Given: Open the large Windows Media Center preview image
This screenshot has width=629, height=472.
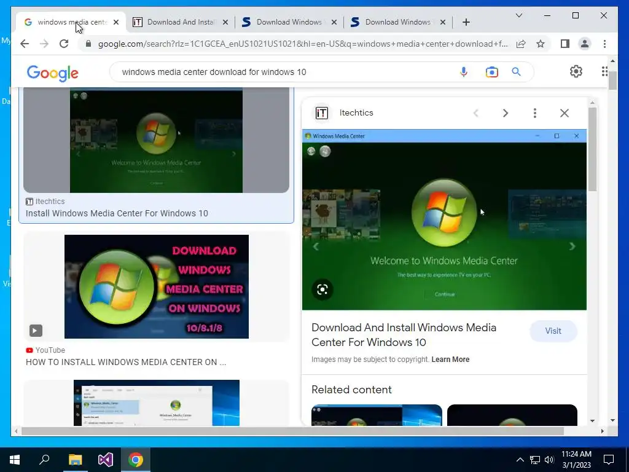Looking at the screenshot, I should point(444,219).
